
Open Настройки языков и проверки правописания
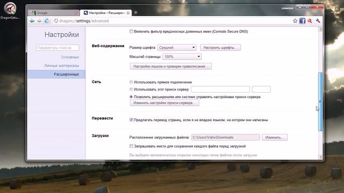point(171,66)
